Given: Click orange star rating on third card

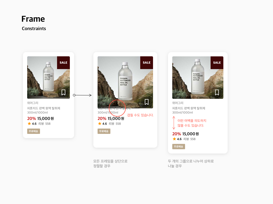Looking at the screenshot, I should click(174, 139).
